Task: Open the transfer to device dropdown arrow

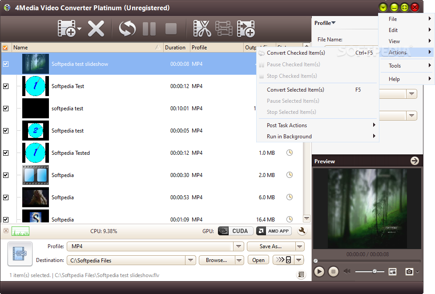Action: tap(299, 260)
